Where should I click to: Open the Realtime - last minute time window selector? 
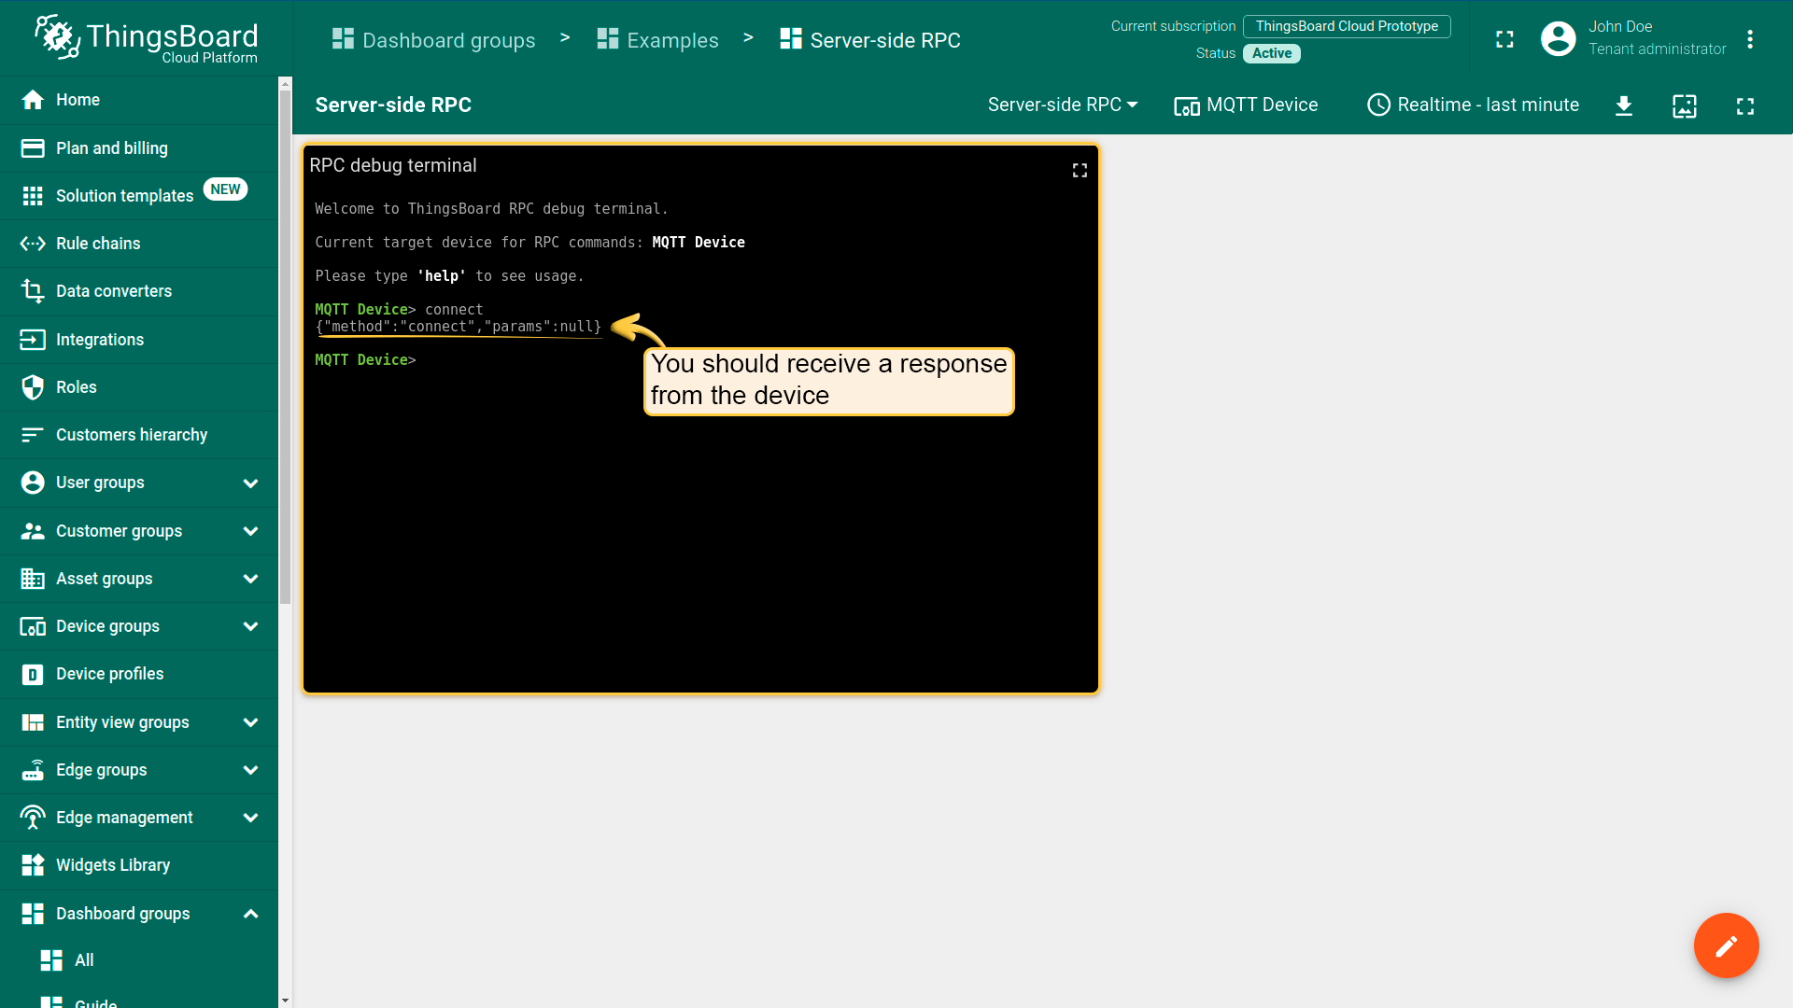pyautogui.click(x=1473, y=105)
